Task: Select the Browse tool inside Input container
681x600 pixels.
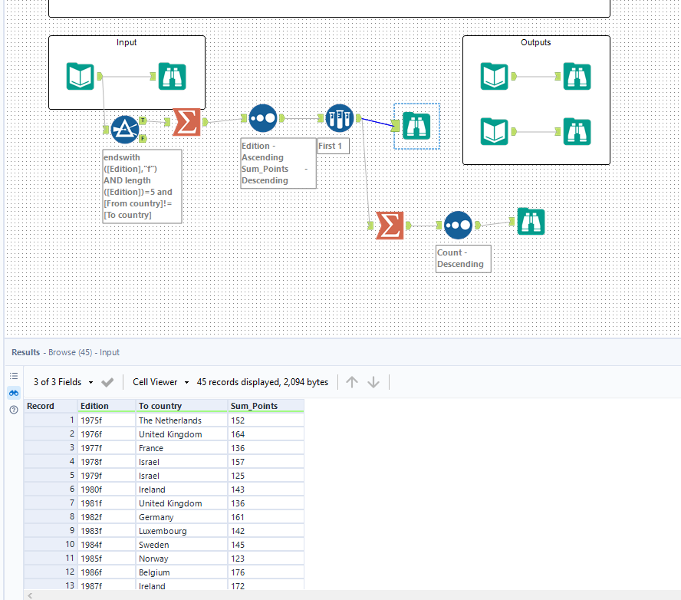Action: [x=172, y=77]
